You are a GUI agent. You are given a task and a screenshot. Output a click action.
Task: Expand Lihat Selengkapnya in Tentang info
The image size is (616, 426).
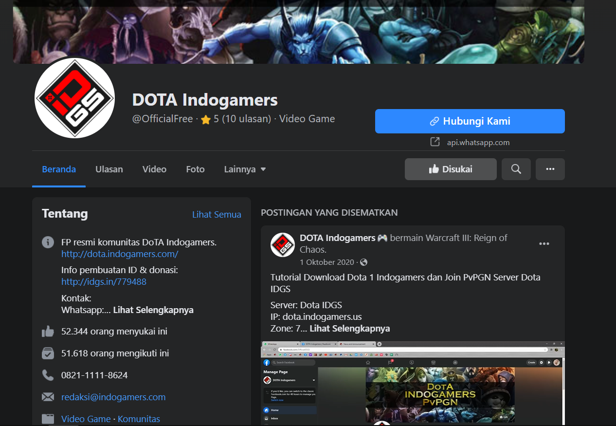coord(153,310)
